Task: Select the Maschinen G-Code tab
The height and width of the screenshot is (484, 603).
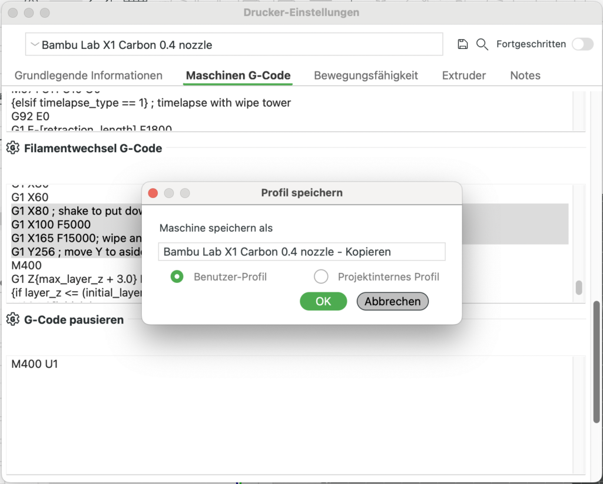Action: [238, 75]
